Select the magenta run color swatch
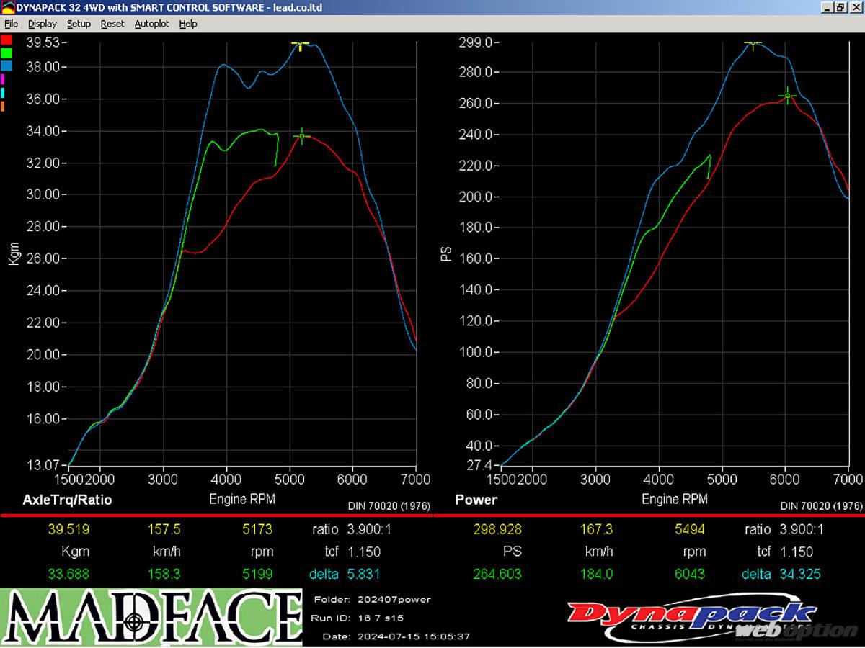Viewport: 865px width, 648px height. [4, 79]
